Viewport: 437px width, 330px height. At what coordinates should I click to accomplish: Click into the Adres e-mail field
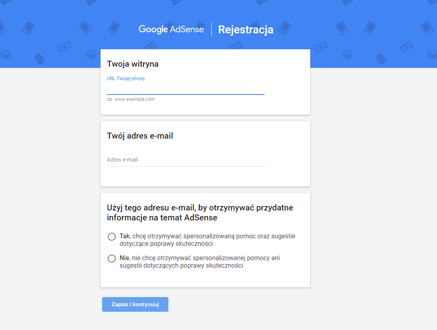pyautogui.click(x=186, y=160)
